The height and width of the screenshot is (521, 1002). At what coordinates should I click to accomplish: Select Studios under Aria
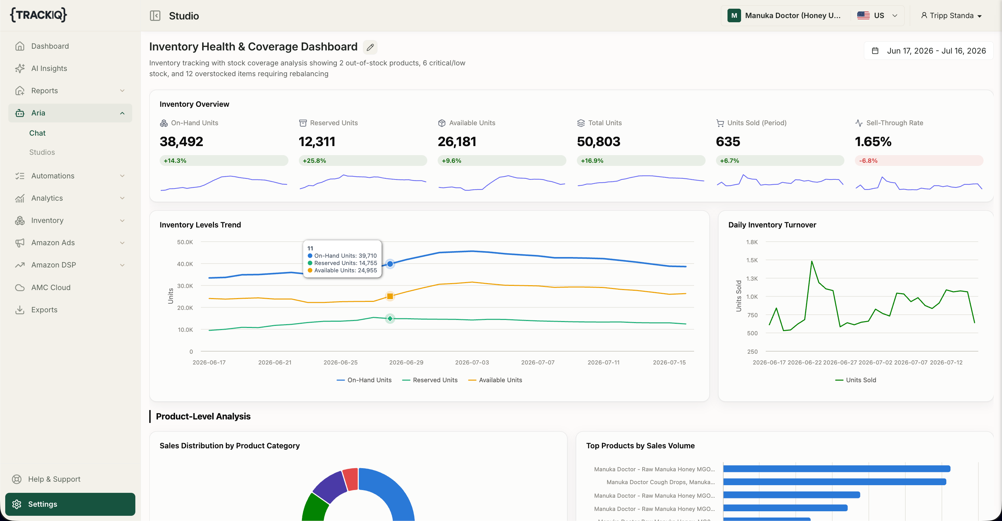pyautogui.click(x=42, y=152)
